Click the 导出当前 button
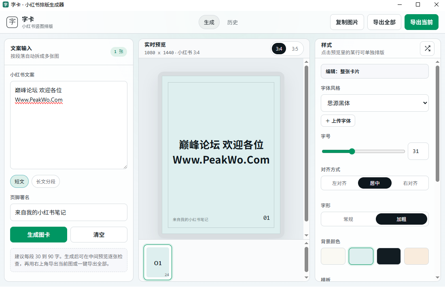This screenshot has height=287, width=445. 422,22
